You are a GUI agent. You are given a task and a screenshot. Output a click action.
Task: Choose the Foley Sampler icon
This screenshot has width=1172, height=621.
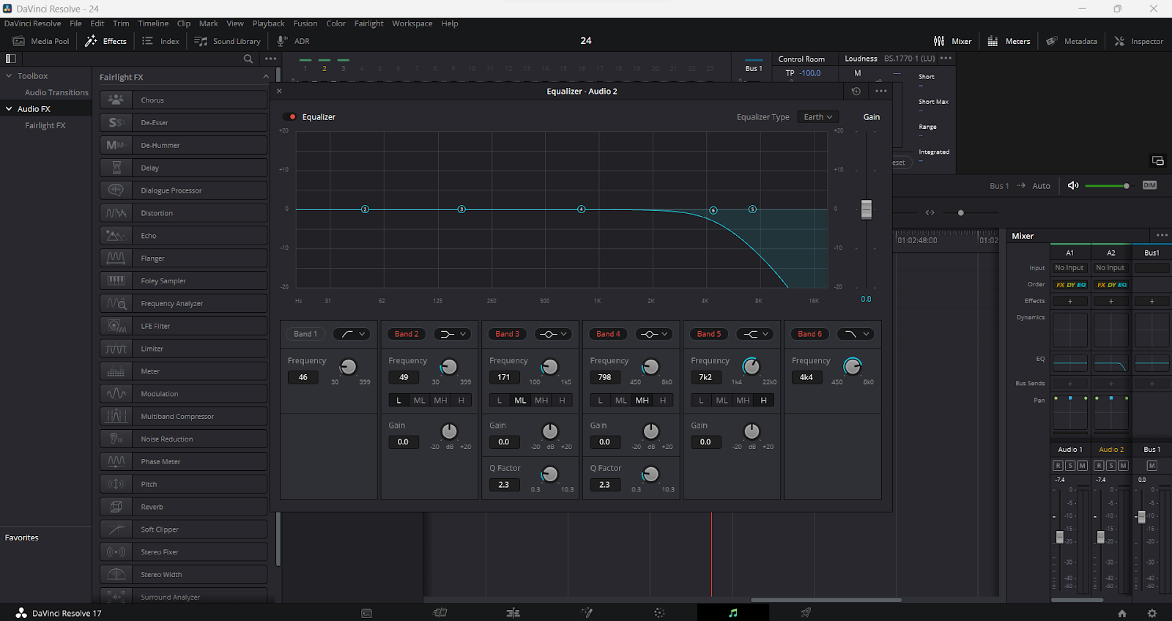[x=116, y=280]
